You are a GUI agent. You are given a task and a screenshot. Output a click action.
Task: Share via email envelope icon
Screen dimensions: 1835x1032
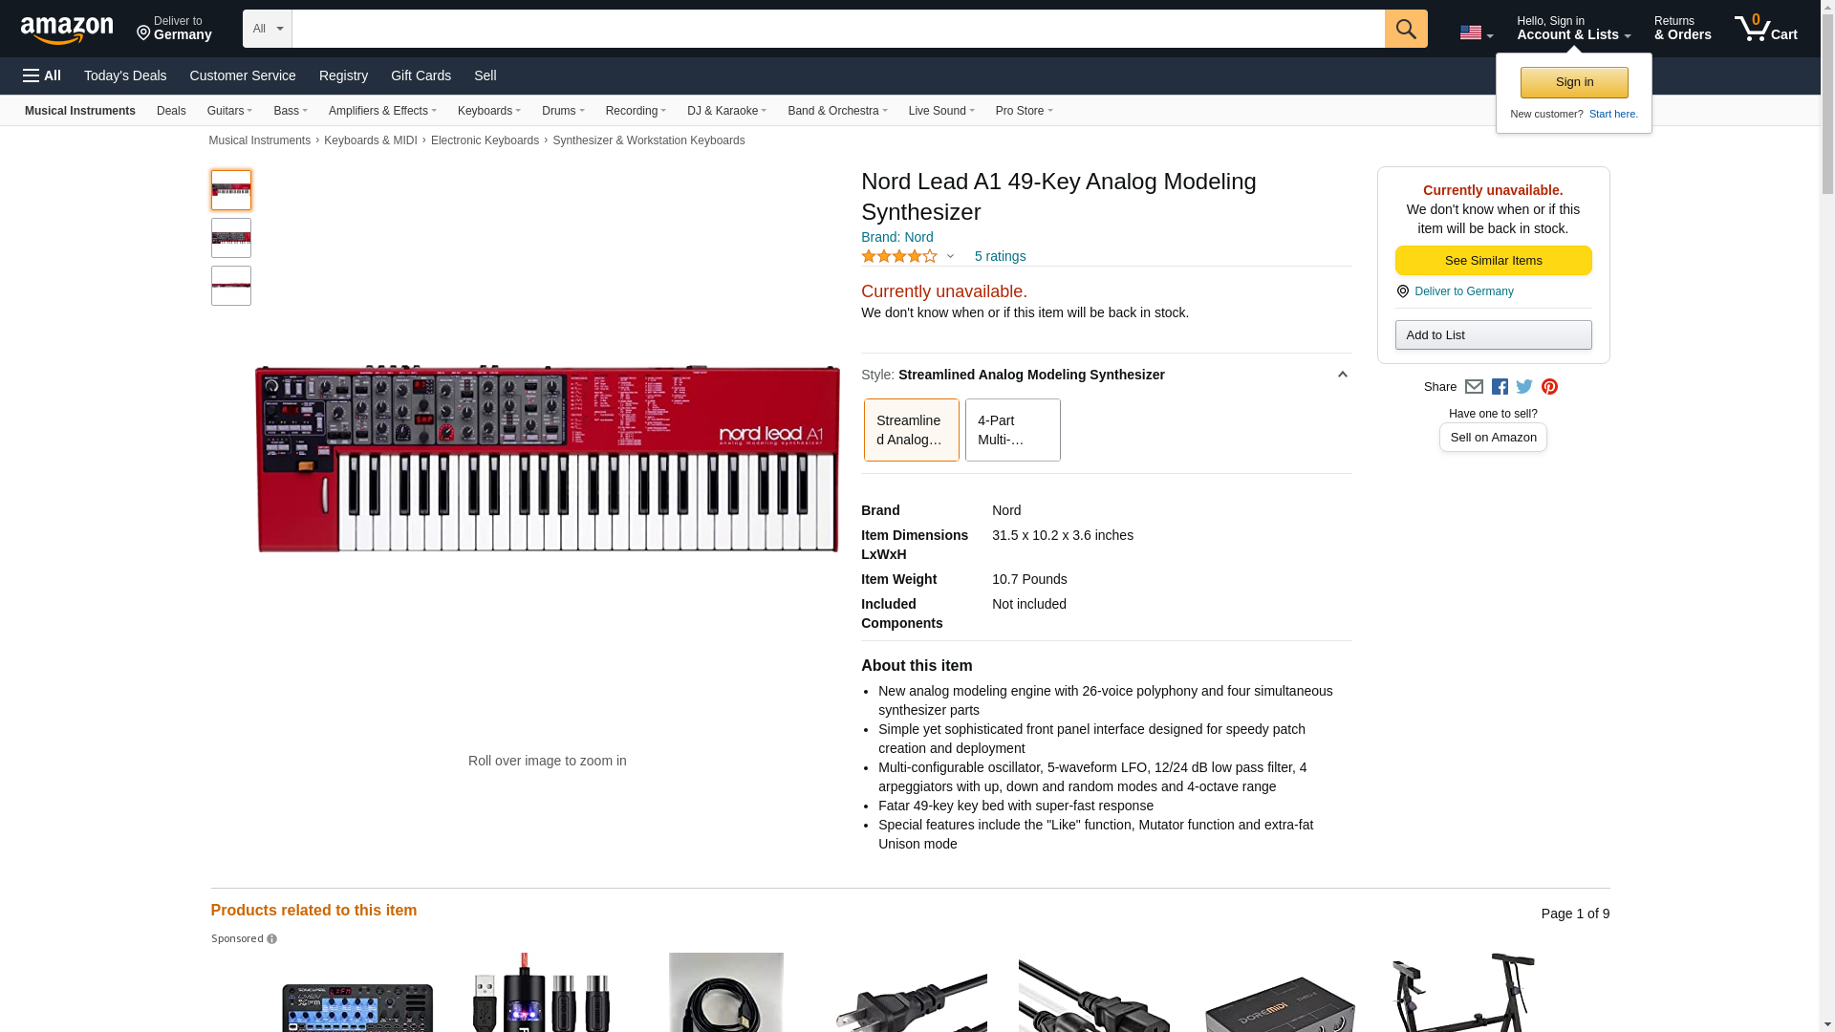pos(1474,387)
